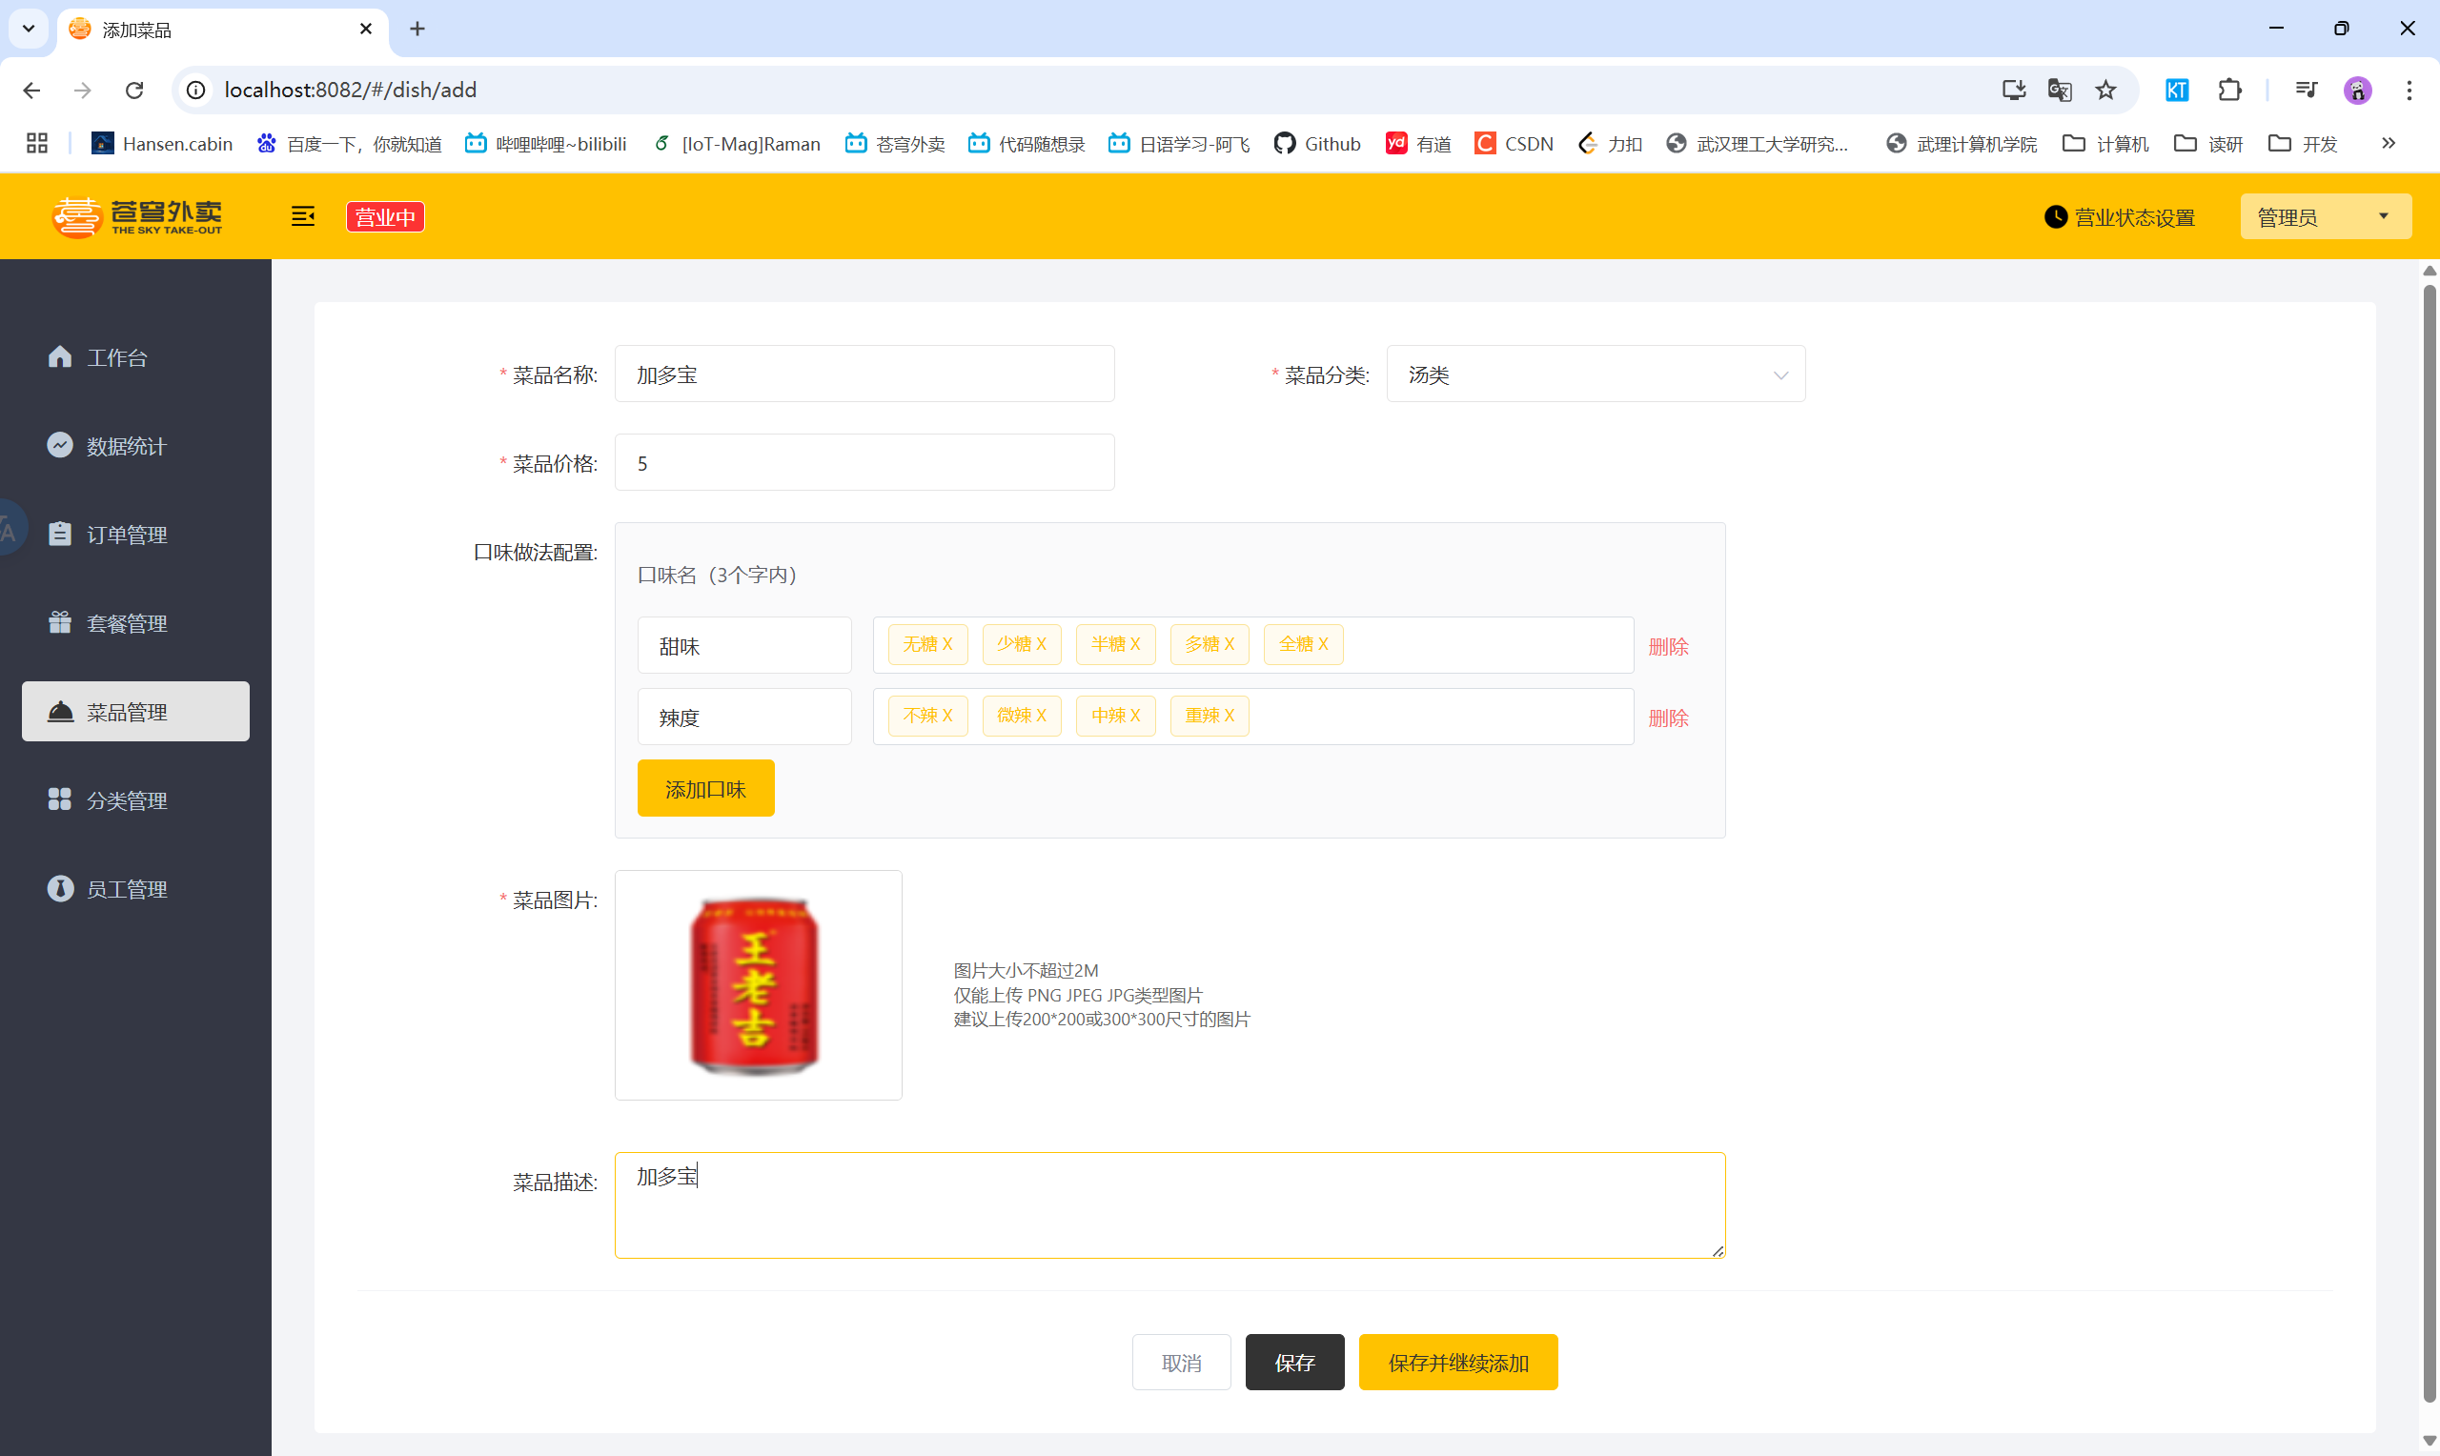Image resolution: width=2440 pixels, height=1456 pixels.
Task: Click the uploaded dish image thumbnail
Action: tap(758, 985)
